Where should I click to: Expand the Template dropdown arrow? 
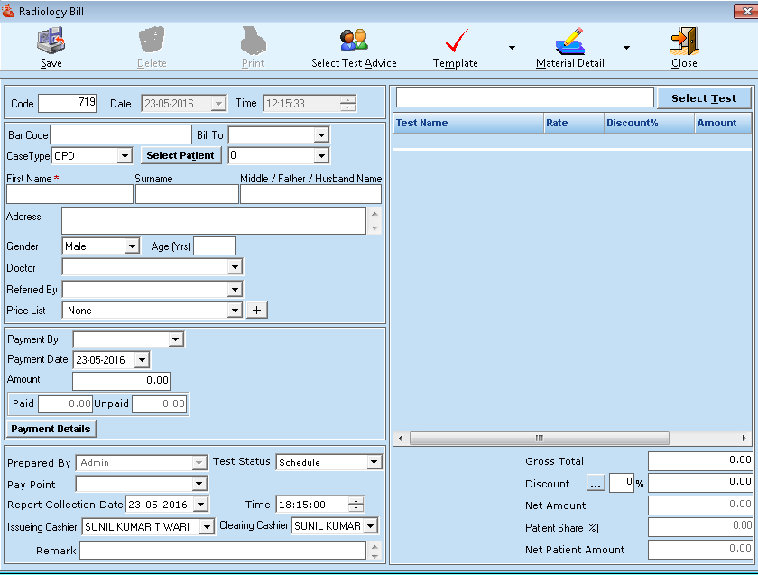tap(512, 48)
